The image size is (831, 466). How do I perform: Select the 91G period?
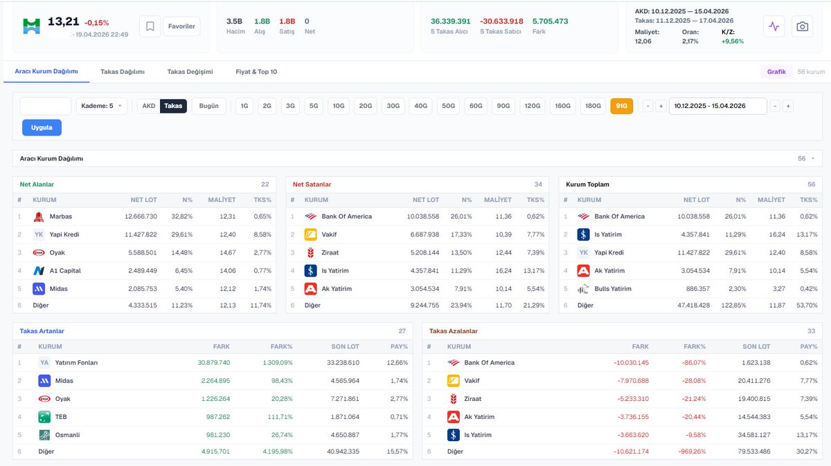[x=621, y=106]
